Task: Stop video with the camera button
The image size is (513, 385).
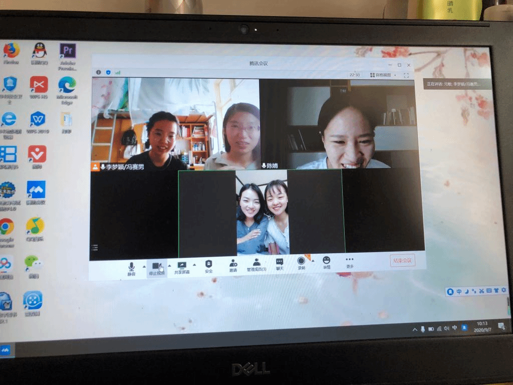Action: [156, 267]
